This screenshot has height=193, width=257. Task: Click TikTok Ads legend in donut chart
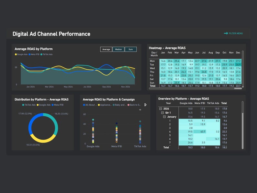[29, 105]
